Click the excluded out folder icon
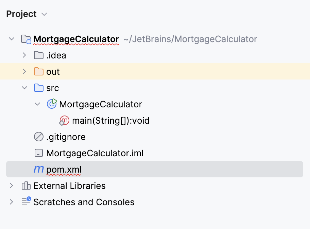This screenshot has width=310, height=229. [x=39, y=71]
